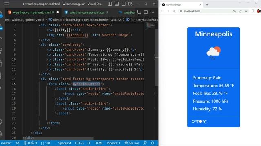Close the Myweatherapp browser tab
Viewport: 261px width, 146px height.
(200, 4)
